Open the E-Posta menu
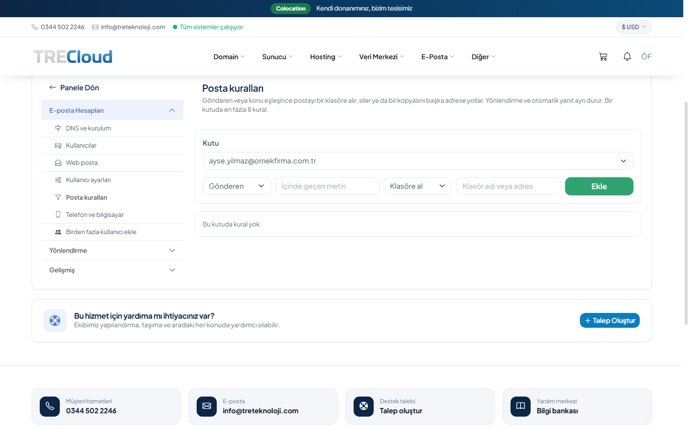The image size is (689, 430). coord(438,57)
